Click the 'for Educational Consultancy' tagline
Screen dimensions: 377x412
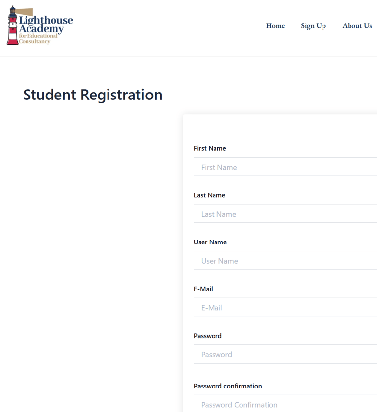(38, 38)
